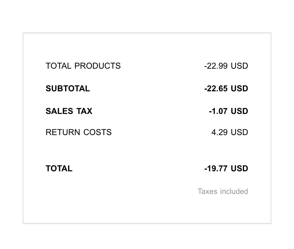Click the word "PRODUCTS" in the first row

coord(97,66)
